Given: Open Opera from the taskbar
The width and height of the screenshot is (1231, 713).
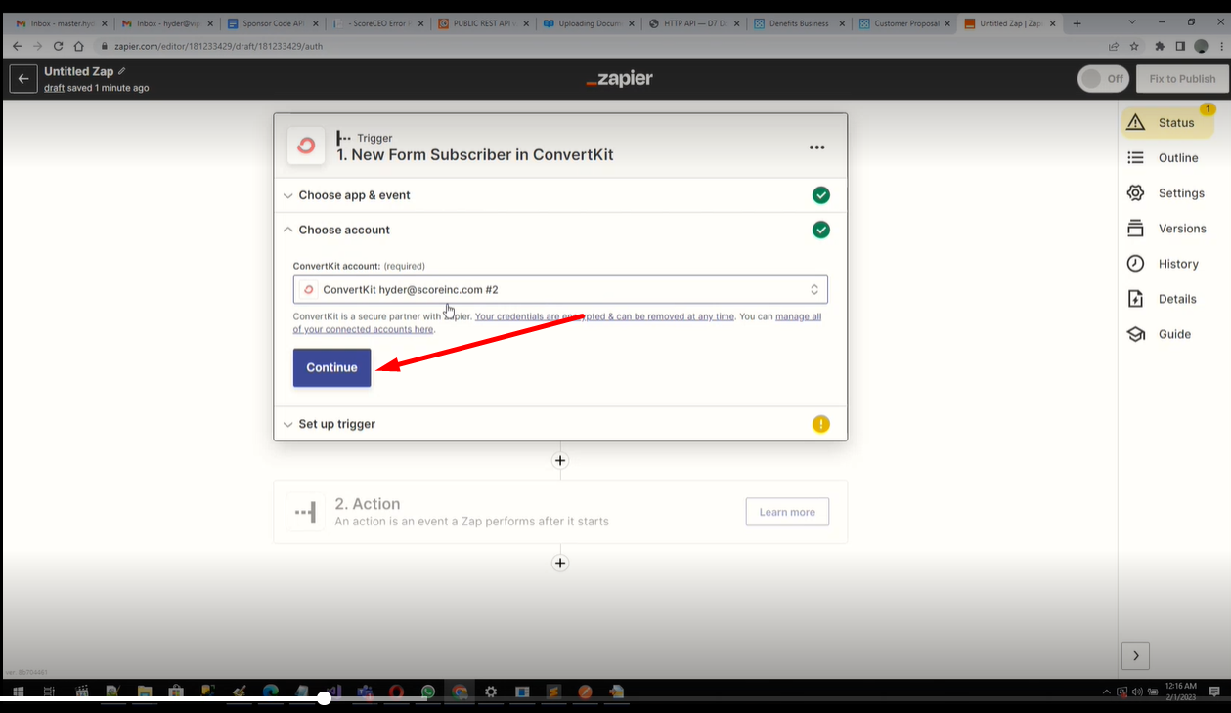Looking at the screenshot, I should tap(396, 692).
